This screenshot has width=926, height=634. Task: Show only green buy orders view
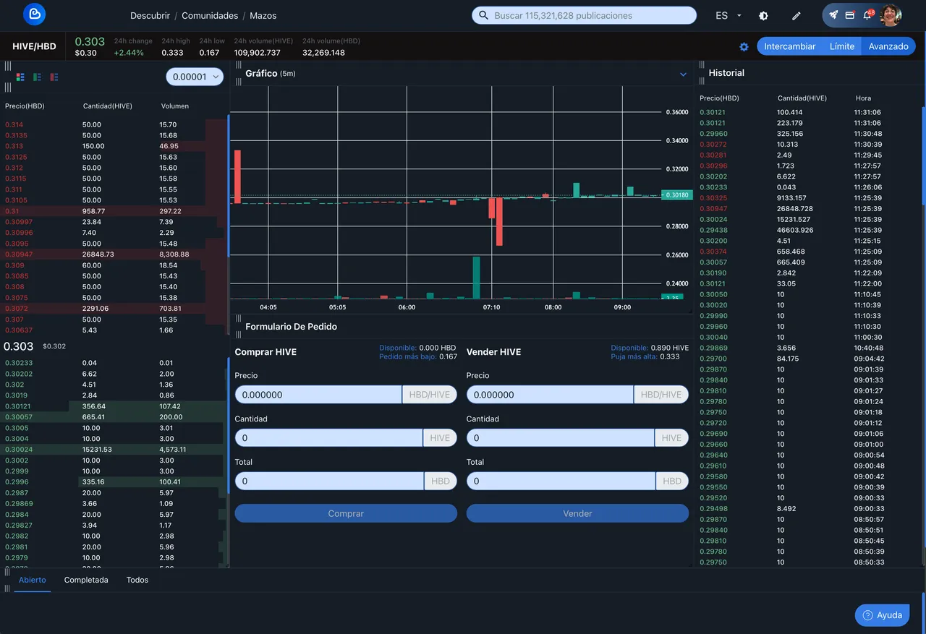(37, 77)
